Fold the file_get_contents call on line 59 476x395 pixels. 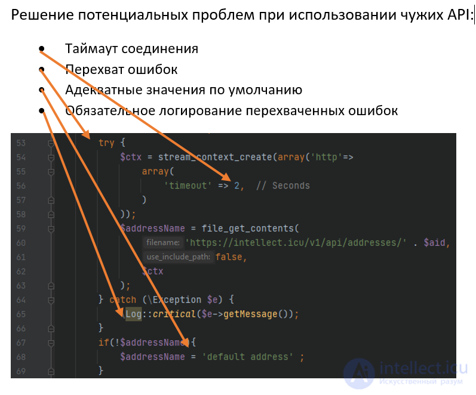point(51,229)
